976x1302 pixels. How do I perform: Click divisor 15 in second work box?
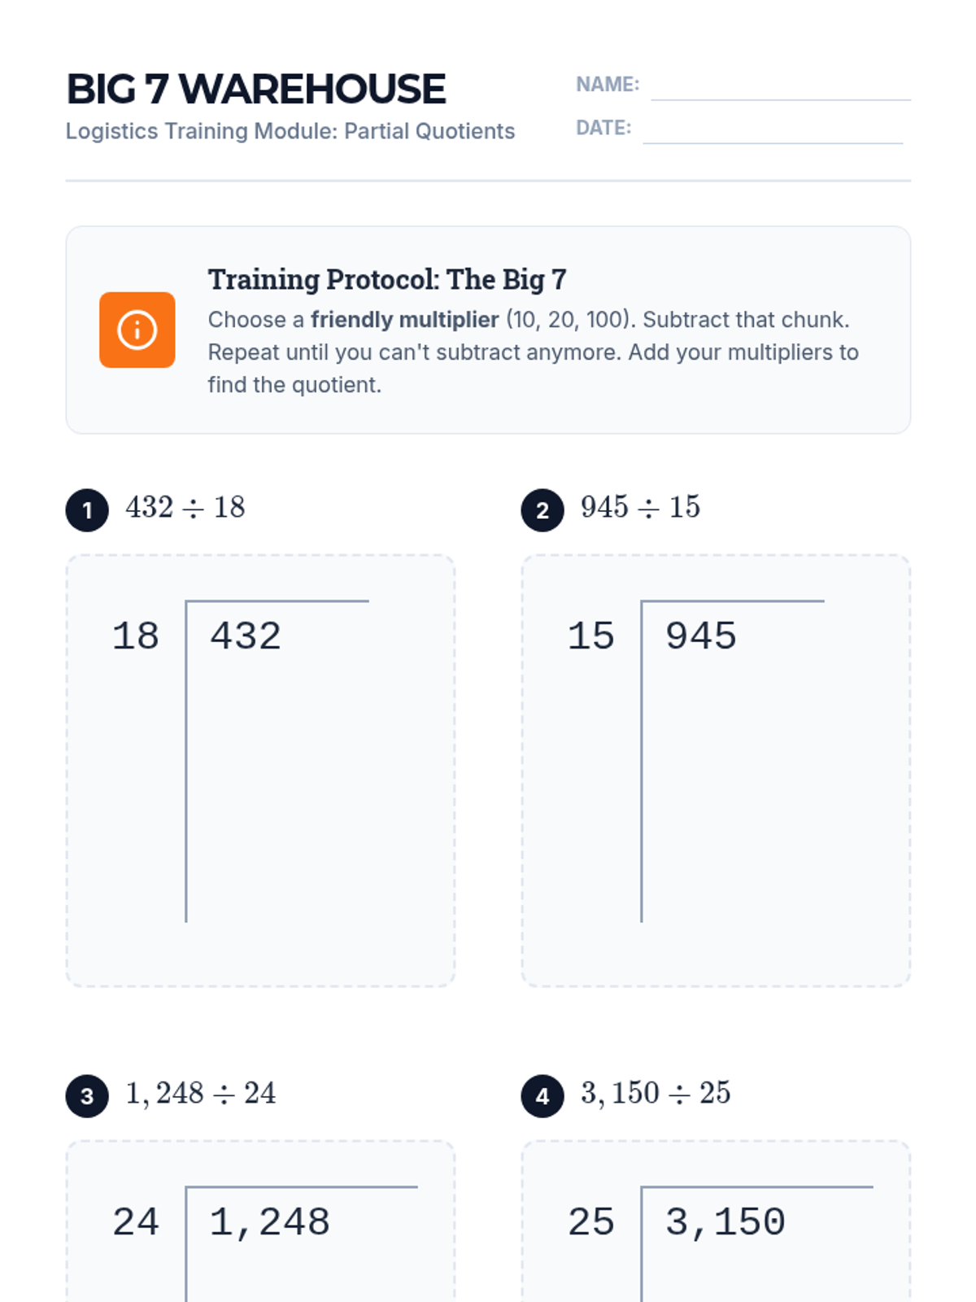tap(591, 636)
